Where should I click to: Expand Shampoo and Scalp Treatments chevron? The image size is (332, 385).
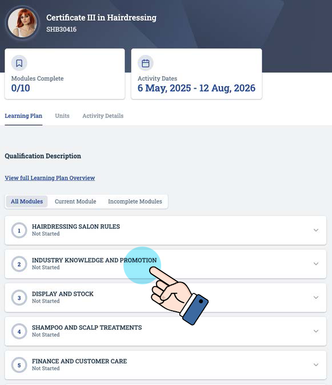point(316,331)
